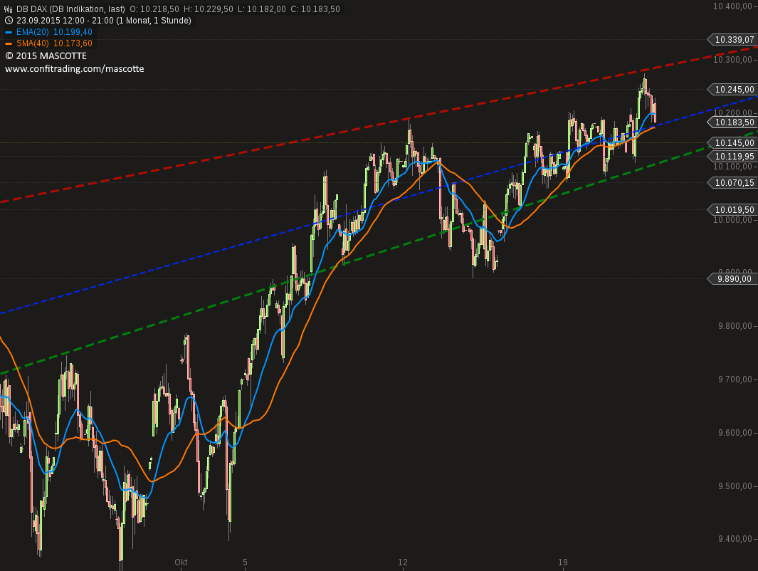This screenshot has height=571, width=758.
Task: Click the 10.070,15 price marker
Action: point(732,183)
